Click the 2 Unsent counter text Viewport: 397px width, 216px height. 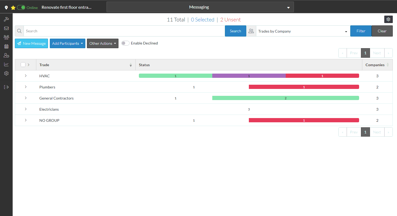point(230,20)
